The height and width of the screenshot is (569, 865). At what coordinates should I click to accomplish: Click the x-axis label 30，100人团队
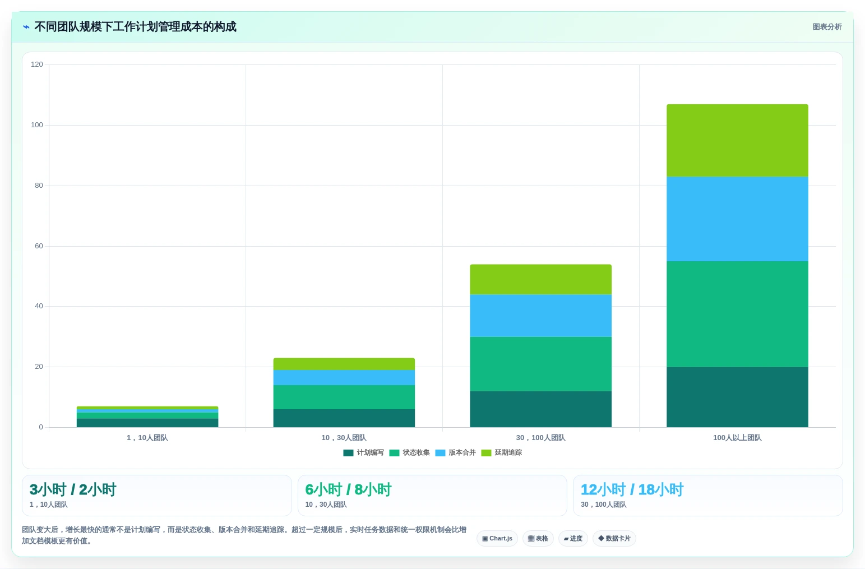tap(540, 438)
